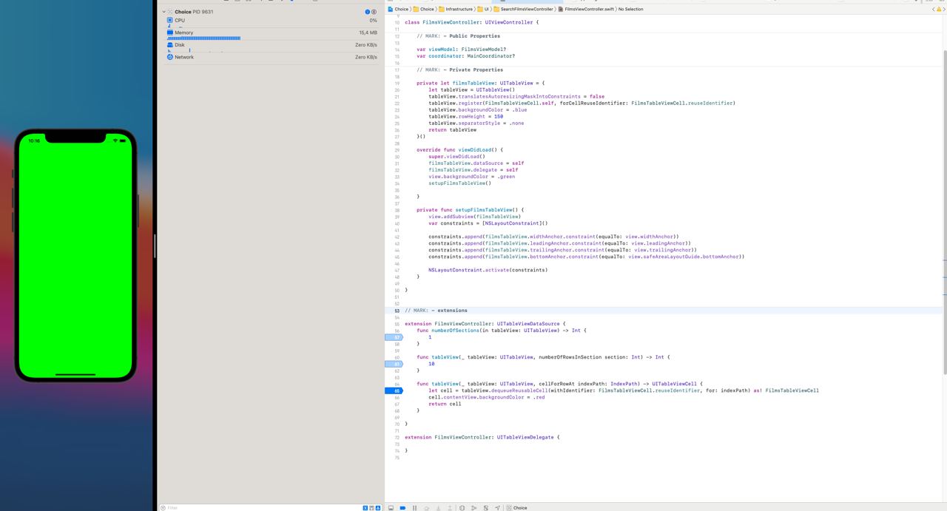
Task: Open the Disk usage gauge
Action: [180, 45]
